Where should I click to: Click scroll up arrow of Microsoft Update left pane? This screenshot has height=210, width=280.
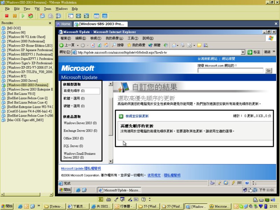click(x=111, y=84)
